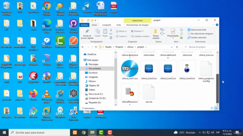
Task: Refresh the project folder view
Action: click(x=177, y=47)
